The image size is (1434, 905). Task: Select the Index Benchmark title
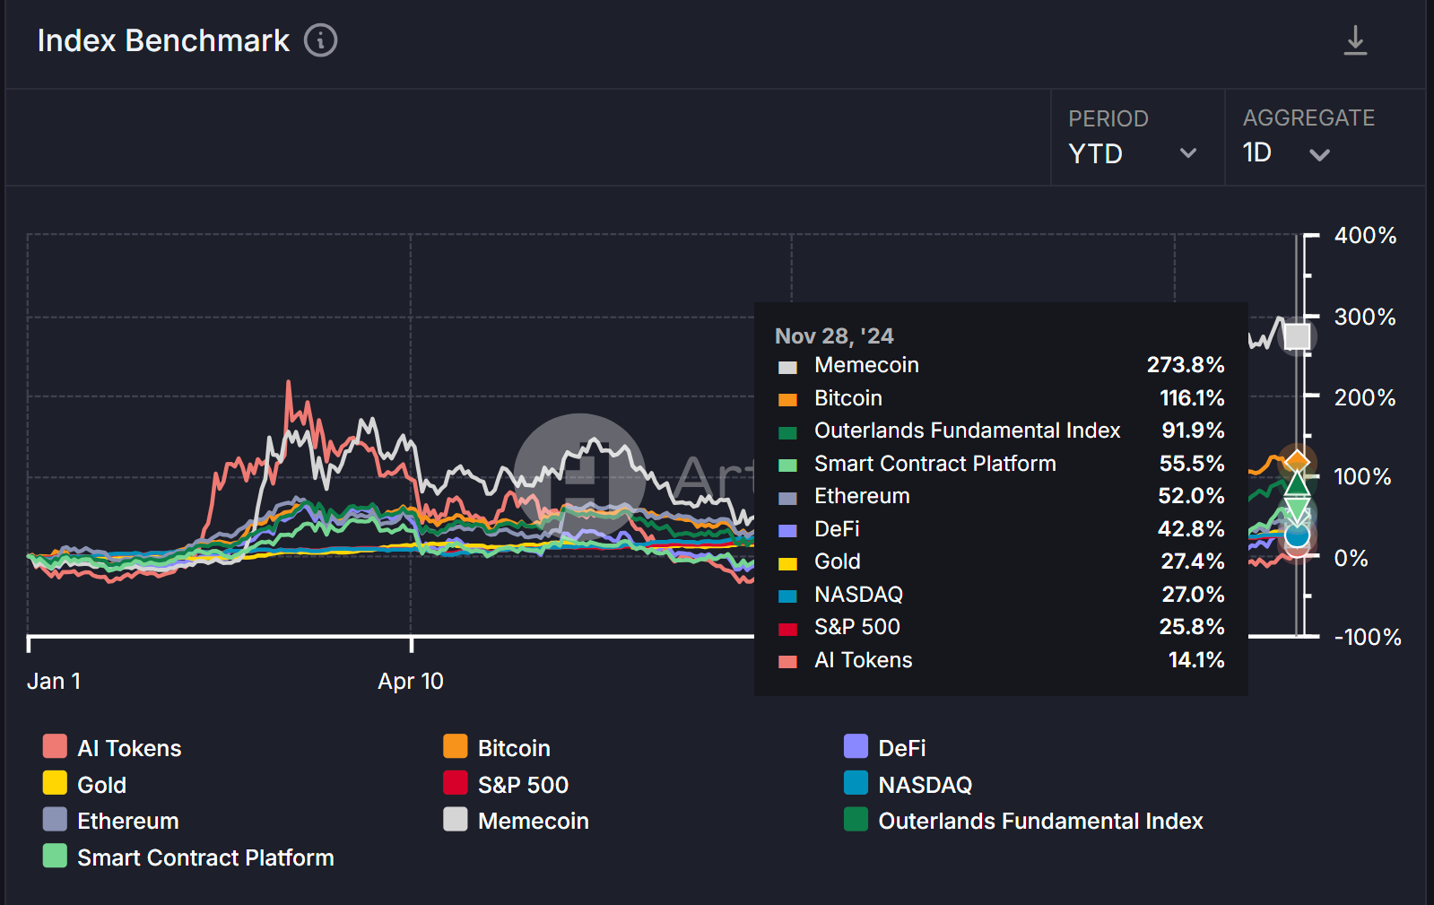point(163,40)
